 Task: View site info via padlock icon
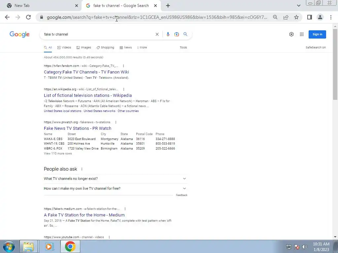point(42,17)
